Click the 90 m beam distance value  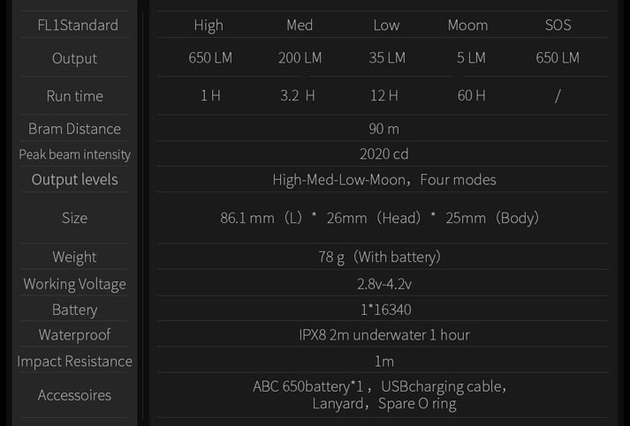383,129
